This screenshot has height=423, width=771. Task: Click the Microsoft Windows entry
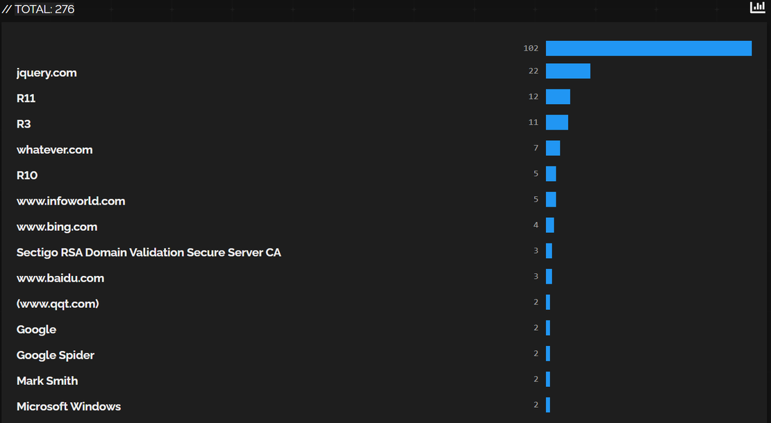[x=69, y=406]
